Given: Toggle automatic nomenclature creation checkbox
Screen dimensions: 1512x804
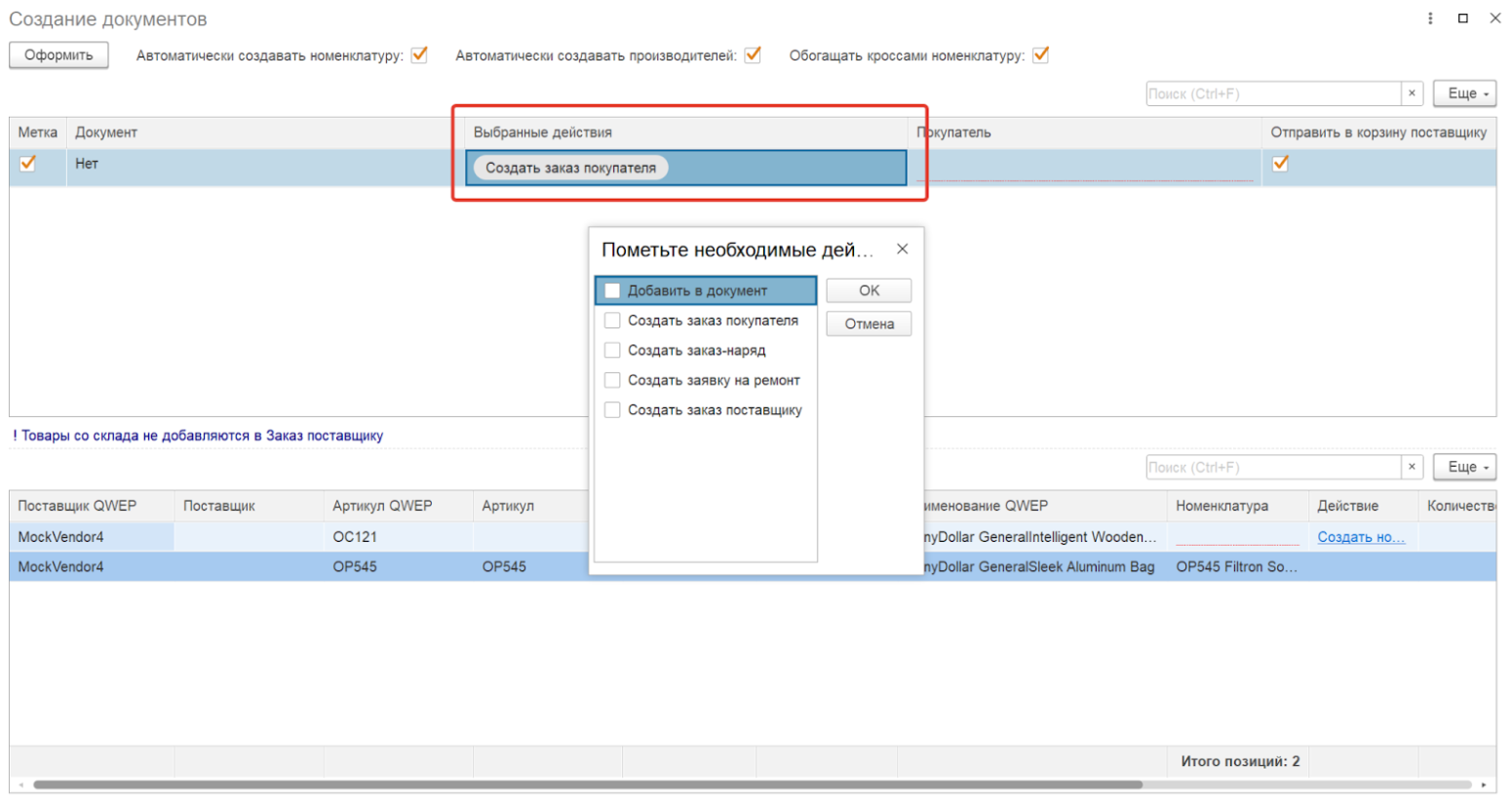Looking at the screenshot, I should (419, 56).
